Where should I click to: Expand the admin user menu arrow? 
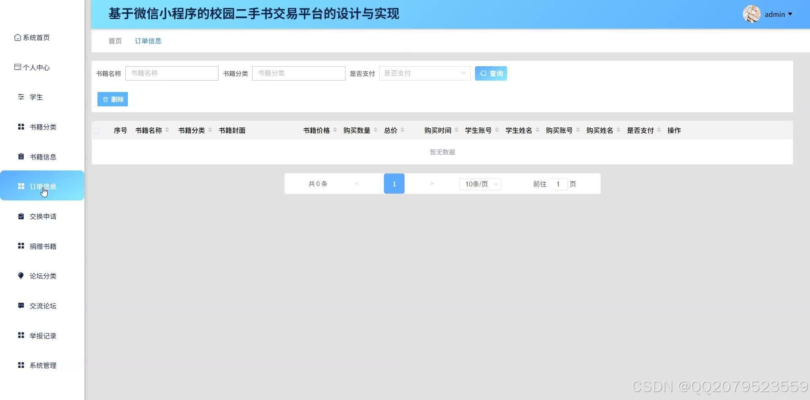tap(790, 14)
